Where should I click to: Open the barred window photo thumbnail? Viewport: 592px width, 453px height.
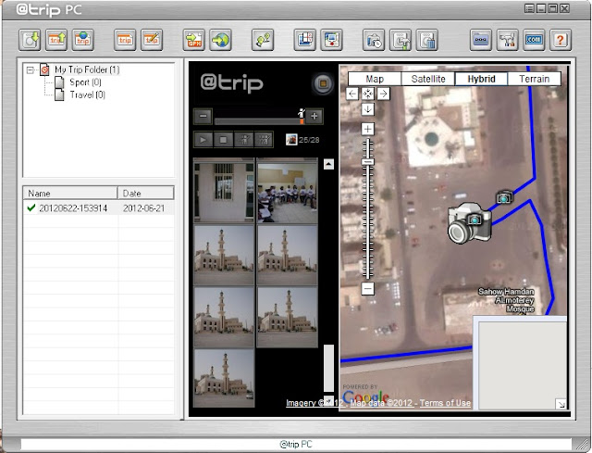click(x=224, y=191)
